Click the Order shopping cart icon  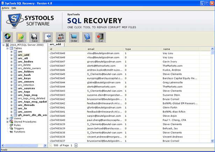(74, 38)
